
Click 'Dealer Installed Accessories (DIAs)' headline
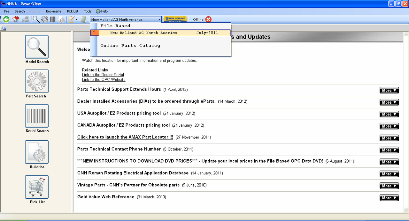(x=146, y=101)
